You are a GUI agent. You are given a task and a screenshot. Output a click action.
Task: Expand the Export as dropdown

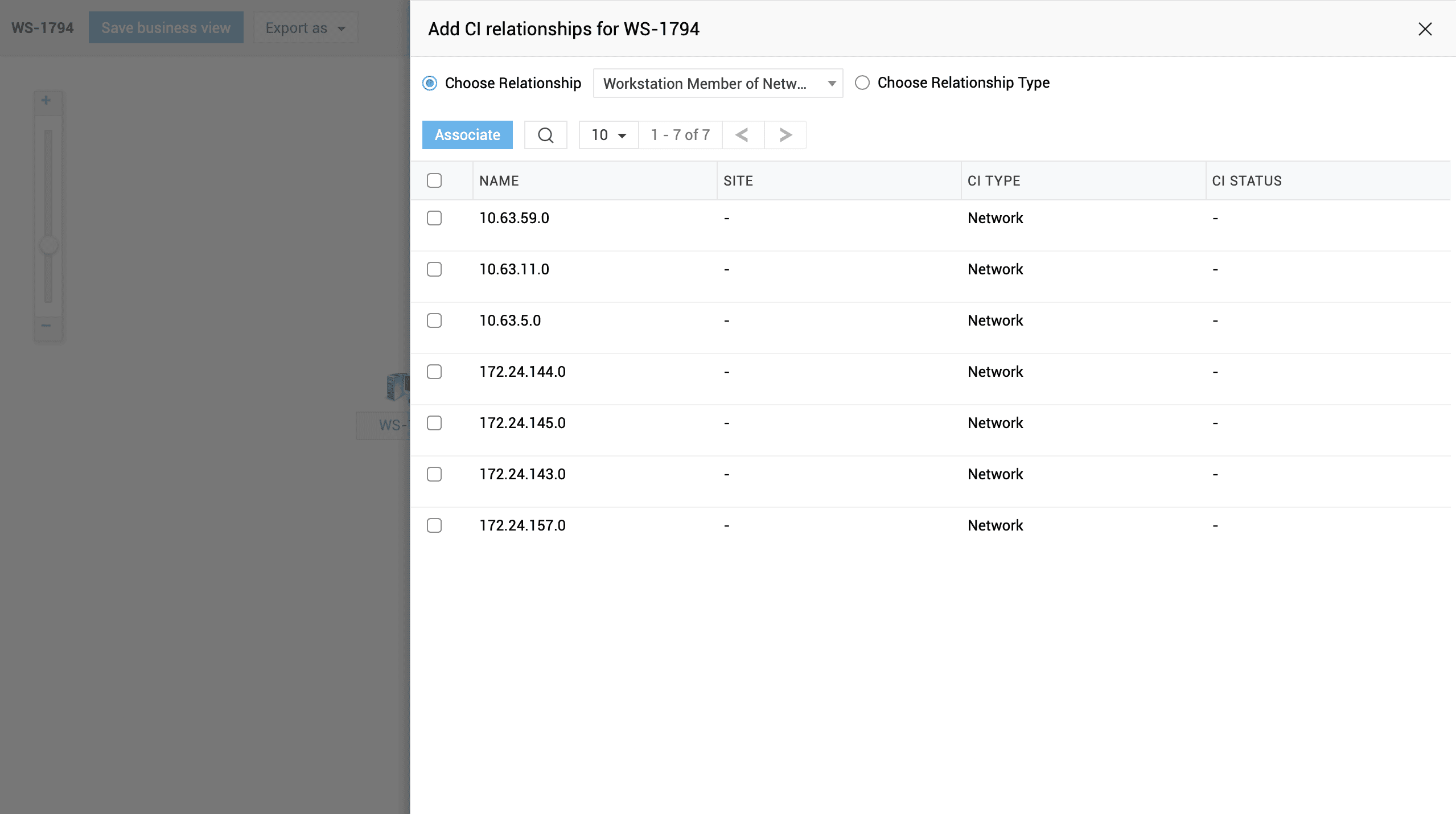(305, 28)
